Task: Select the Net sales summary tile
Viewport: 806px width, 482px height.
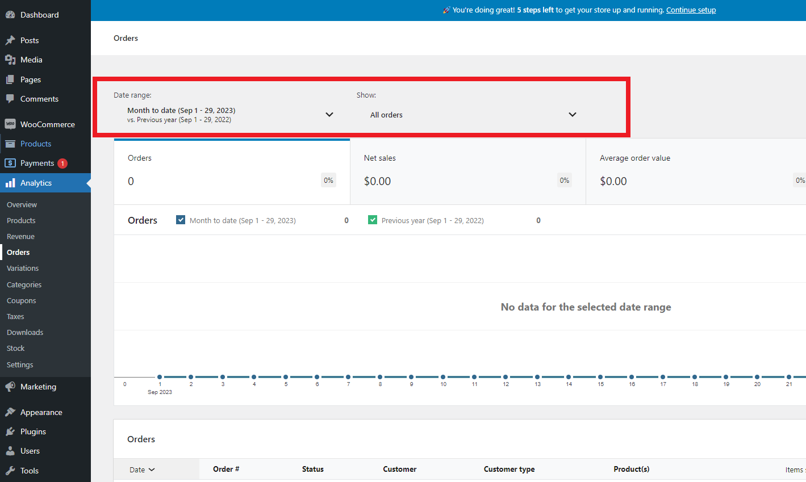Action: tap(467, 171)
